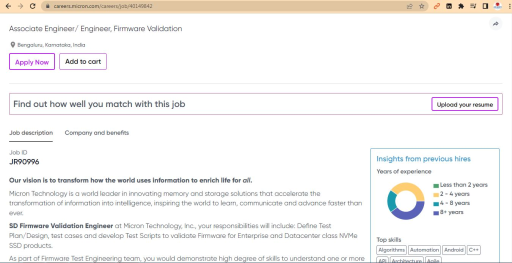Open the media controls playlist icon
512x263 pixels.
pos(473,6)
